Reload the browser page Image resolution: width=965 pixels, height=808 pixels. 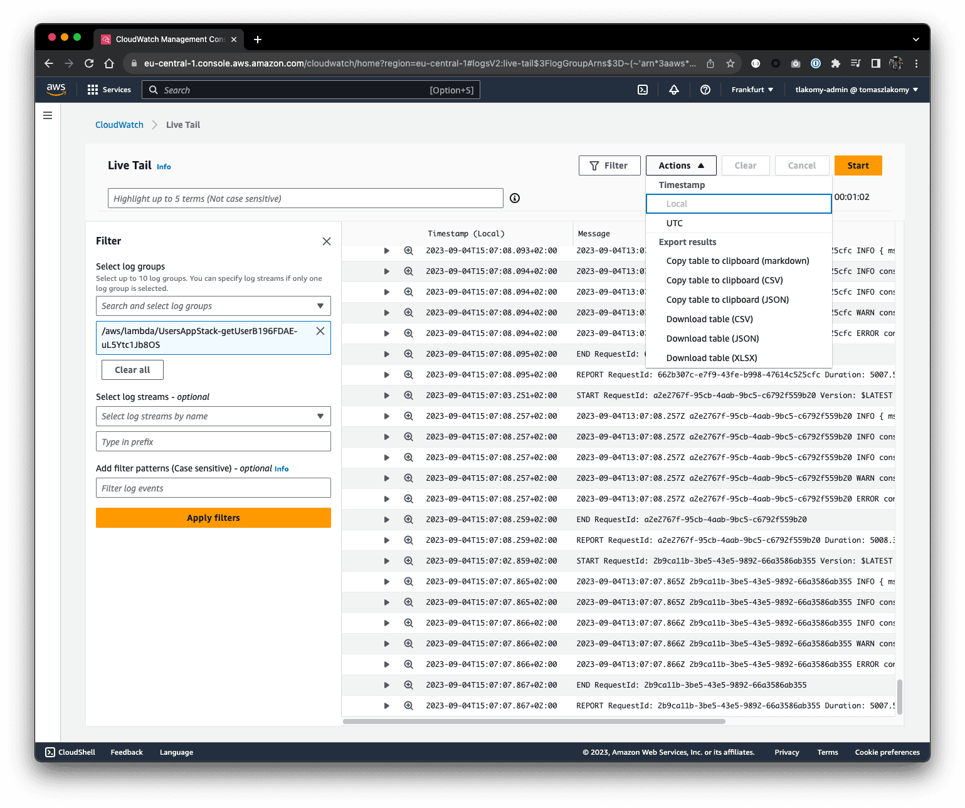coord(89,63)
